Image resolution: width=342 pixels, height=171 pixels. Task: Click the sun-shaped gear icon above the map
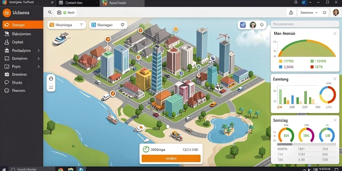point(262,25)
